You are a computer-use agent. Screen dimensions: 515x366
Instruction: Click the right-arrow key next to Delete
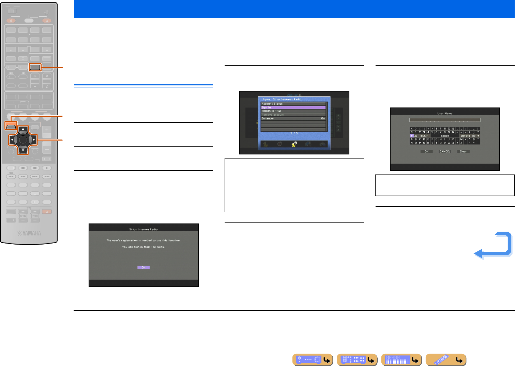coord(478,136)
